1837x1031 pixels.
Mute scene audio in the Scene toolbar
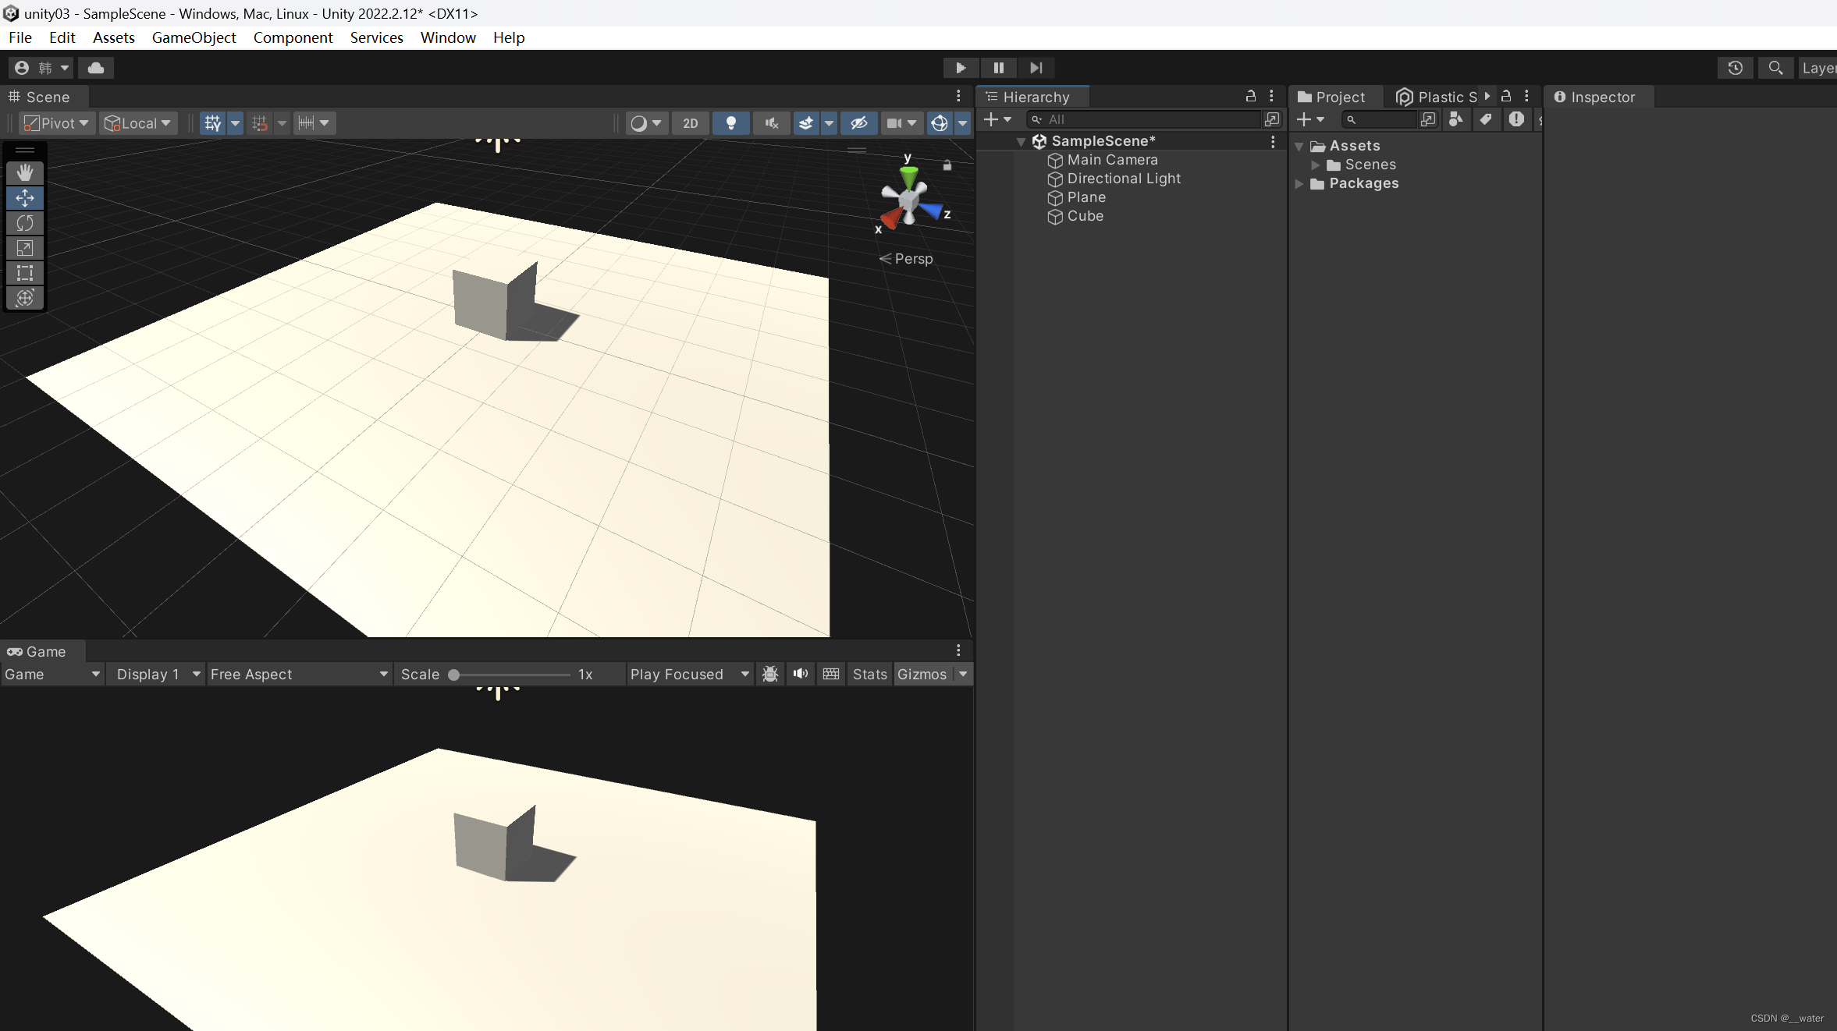[770, 123]
